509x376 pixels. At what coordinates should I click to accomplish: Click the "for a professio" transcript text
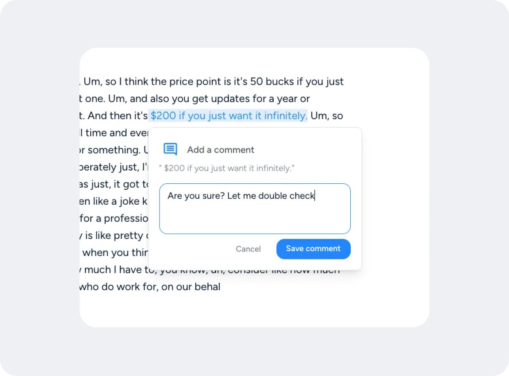point(114,218)
